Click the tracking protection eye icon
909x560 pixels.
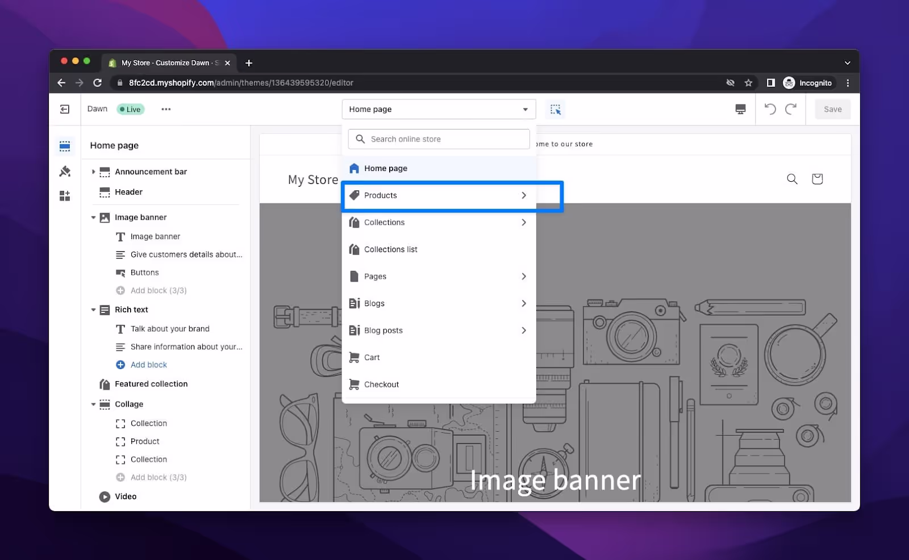coord(730,83)
